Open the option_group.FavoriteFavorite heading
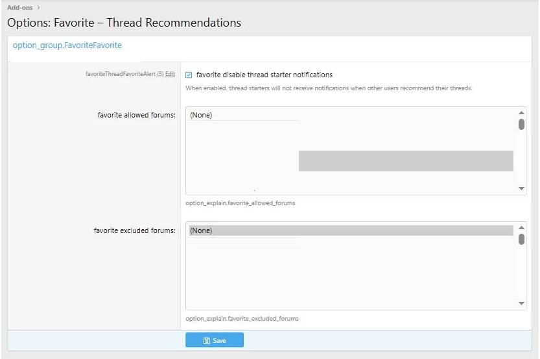Viewport: 540px width, 359px height. pyautogui.click(x=67, y=45)
